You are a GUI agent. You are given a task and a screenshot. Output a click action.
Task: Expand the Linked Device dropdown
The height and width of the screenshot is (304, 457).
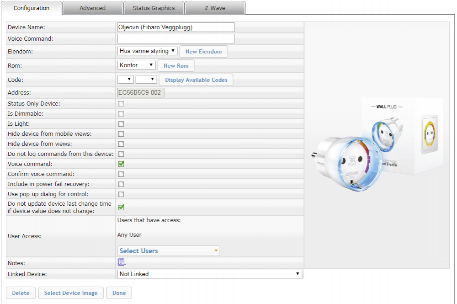(x=210, y=274)
